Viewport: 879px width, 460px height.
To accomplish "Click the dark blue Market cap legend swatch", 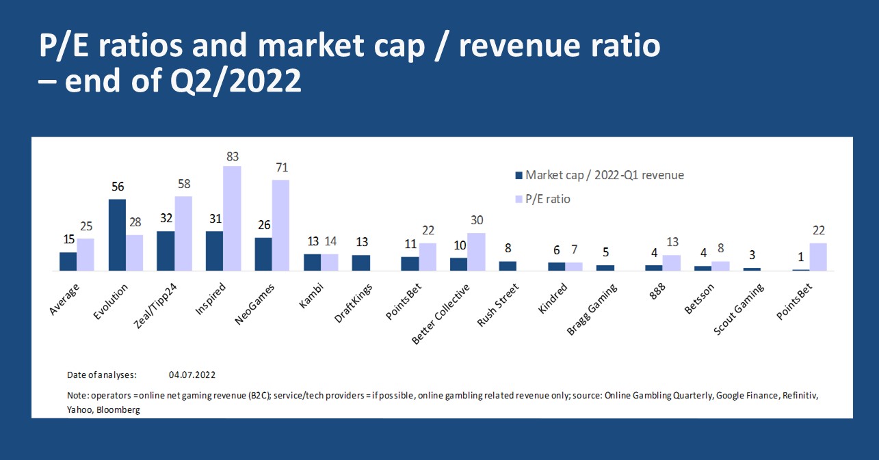I will [x=518, y=176].
